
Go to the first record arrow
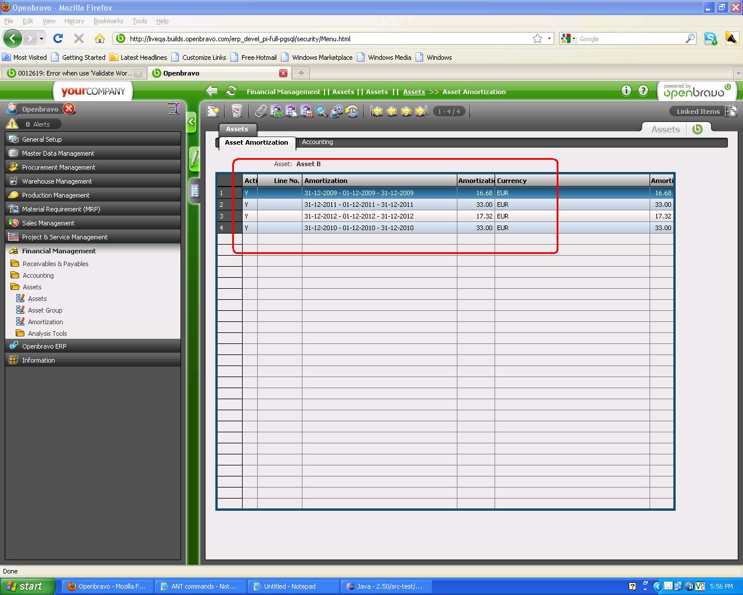pos(377,111)
